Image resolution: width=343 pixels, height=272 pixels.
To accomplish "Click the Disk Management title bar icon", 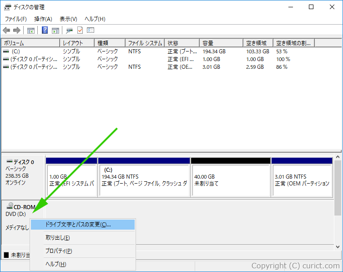I will [7, 7].
